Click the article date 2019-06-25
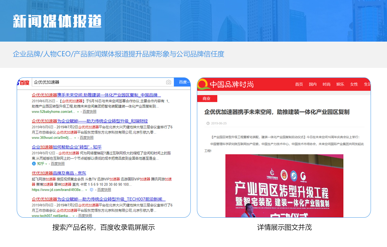Image resolution: width=387 pixels, height=247 pixels. click(x=219, y=123)
